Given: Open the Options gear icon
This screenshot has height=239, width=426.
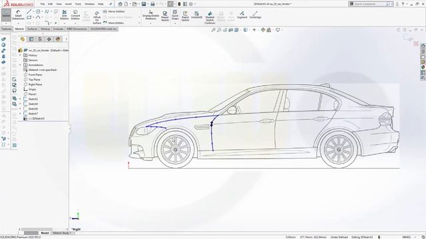Looking at the screenshot, I should (191, 4).
